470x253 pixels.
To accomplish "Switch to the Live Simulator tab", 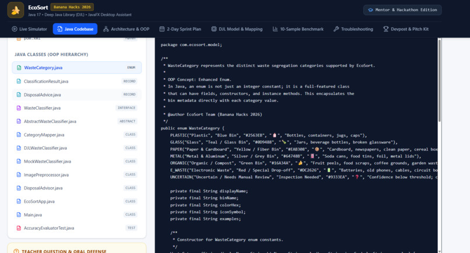I will [29, 29].
